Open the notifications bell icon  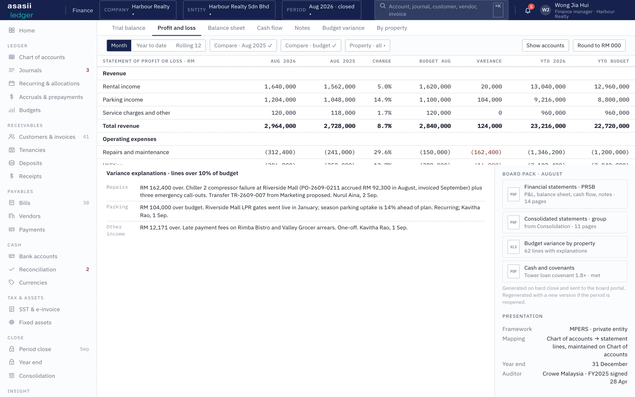[x=528, y=10]
